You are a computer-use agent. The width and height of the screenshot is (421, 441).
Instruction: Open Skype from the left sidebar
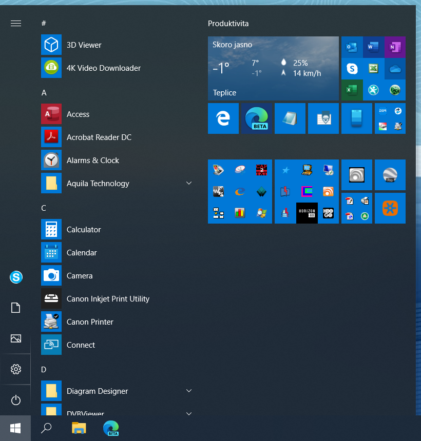(16, 277)
